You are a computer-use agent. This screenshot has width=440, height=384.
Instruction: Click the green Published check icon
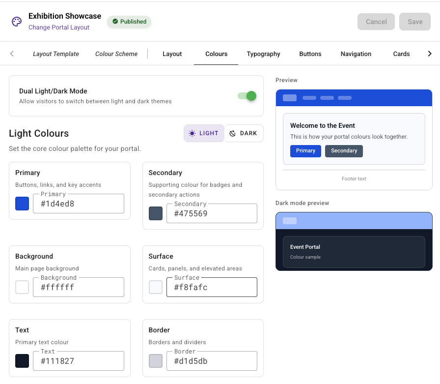(115, 21)
